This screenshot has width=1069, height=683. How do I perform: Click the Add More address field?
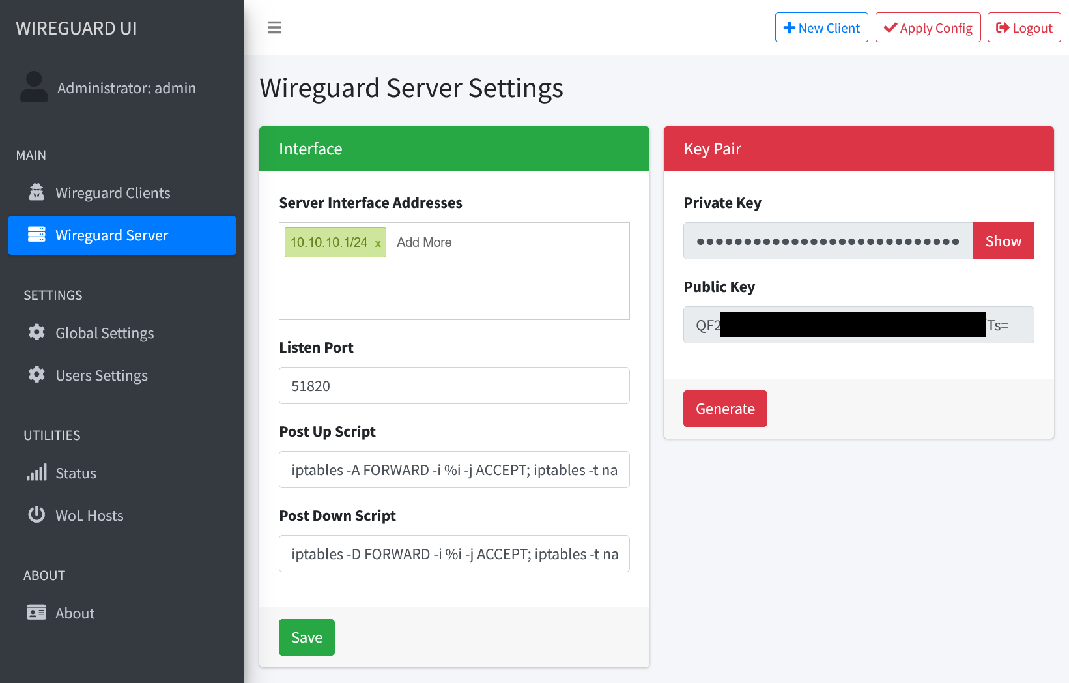424,242
